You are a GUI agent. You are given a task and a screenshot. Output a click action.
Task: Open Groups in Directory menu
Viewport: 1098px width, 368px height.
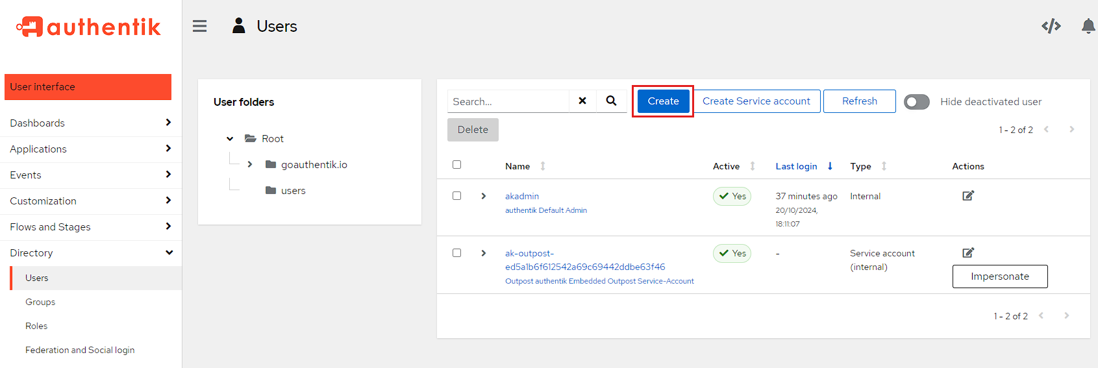point(40,302)
